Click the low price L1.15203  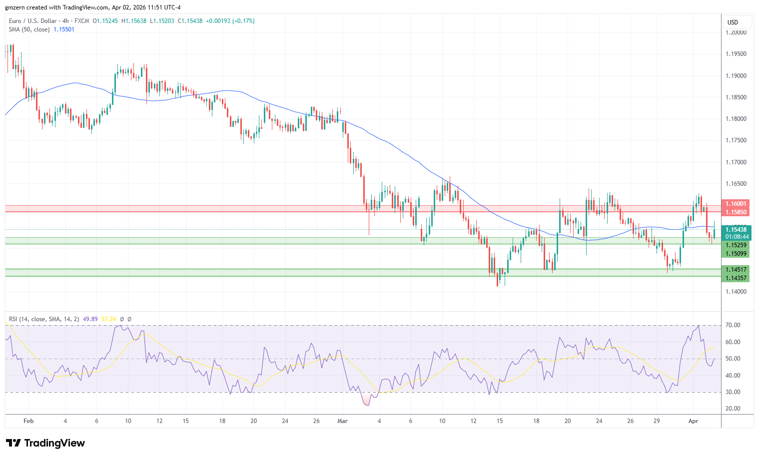162,21
